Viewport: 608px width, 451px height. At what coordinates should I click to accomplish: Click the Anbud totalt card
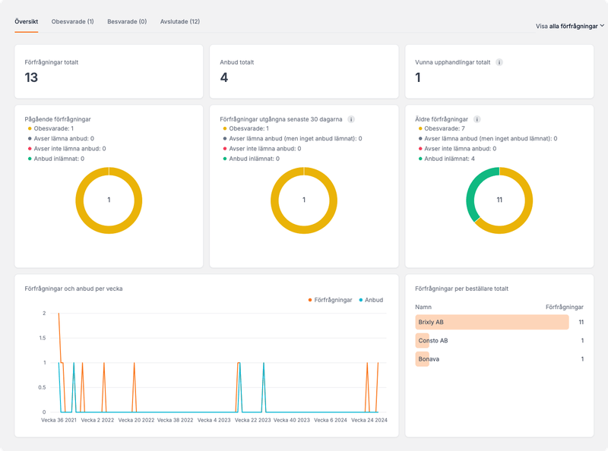click(304, 71)
